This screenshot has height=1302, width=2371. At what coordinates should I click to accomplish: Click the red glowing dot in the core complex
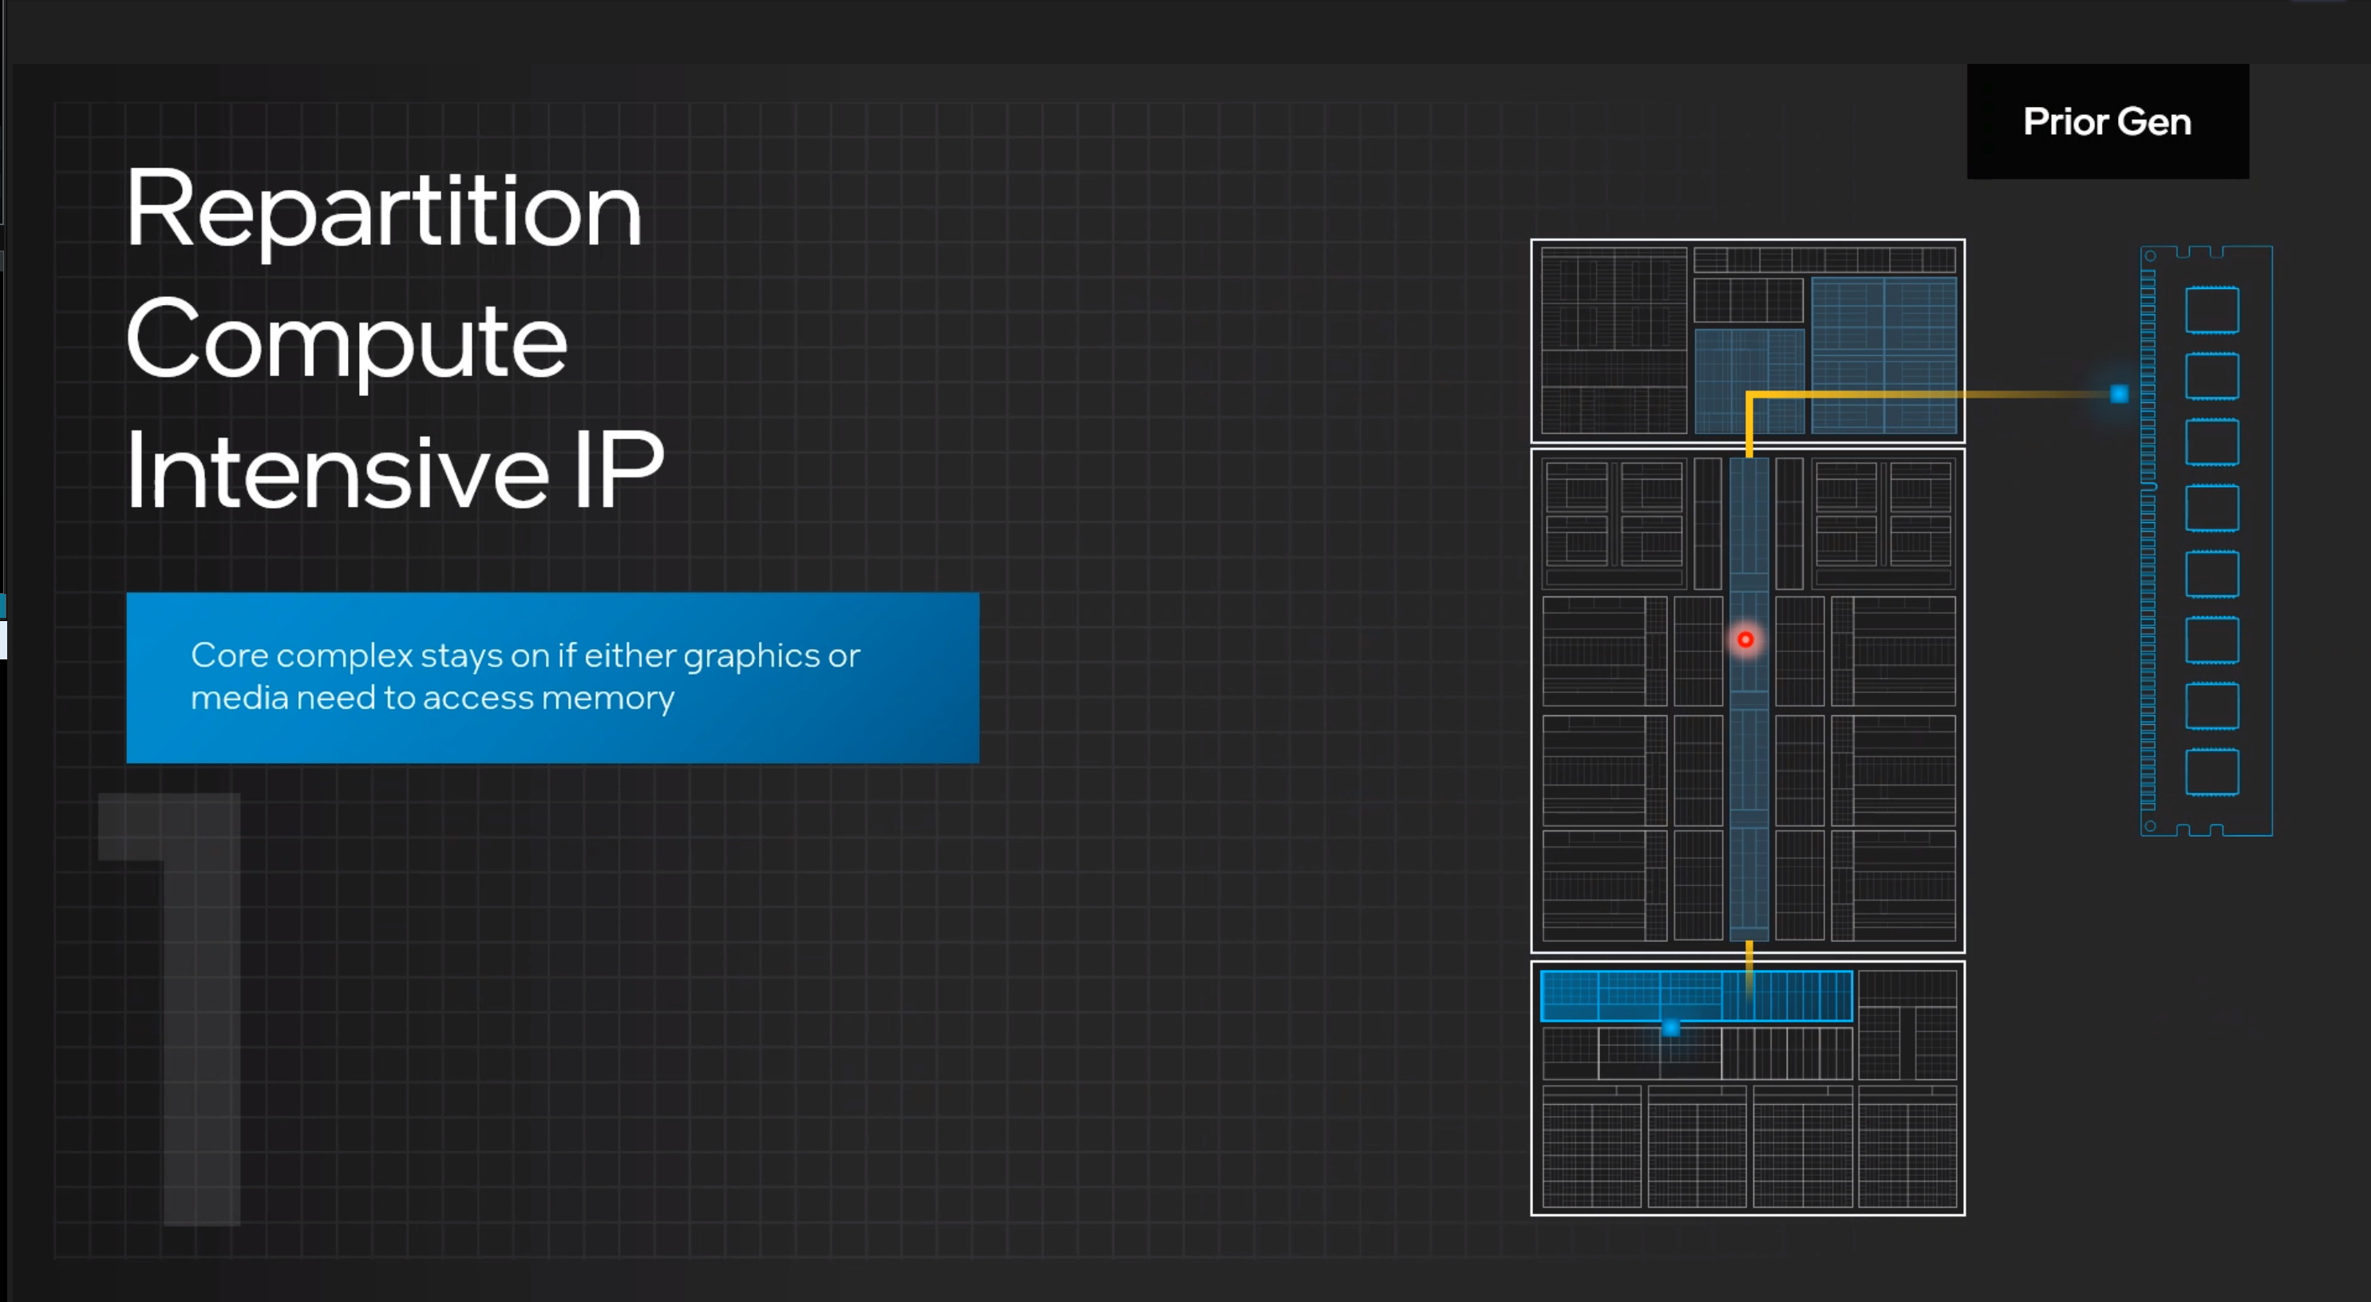click(x=1745, y=639)
